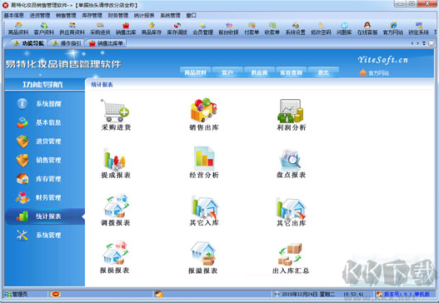Click the person icon in status bar

(x=159, y=294)
